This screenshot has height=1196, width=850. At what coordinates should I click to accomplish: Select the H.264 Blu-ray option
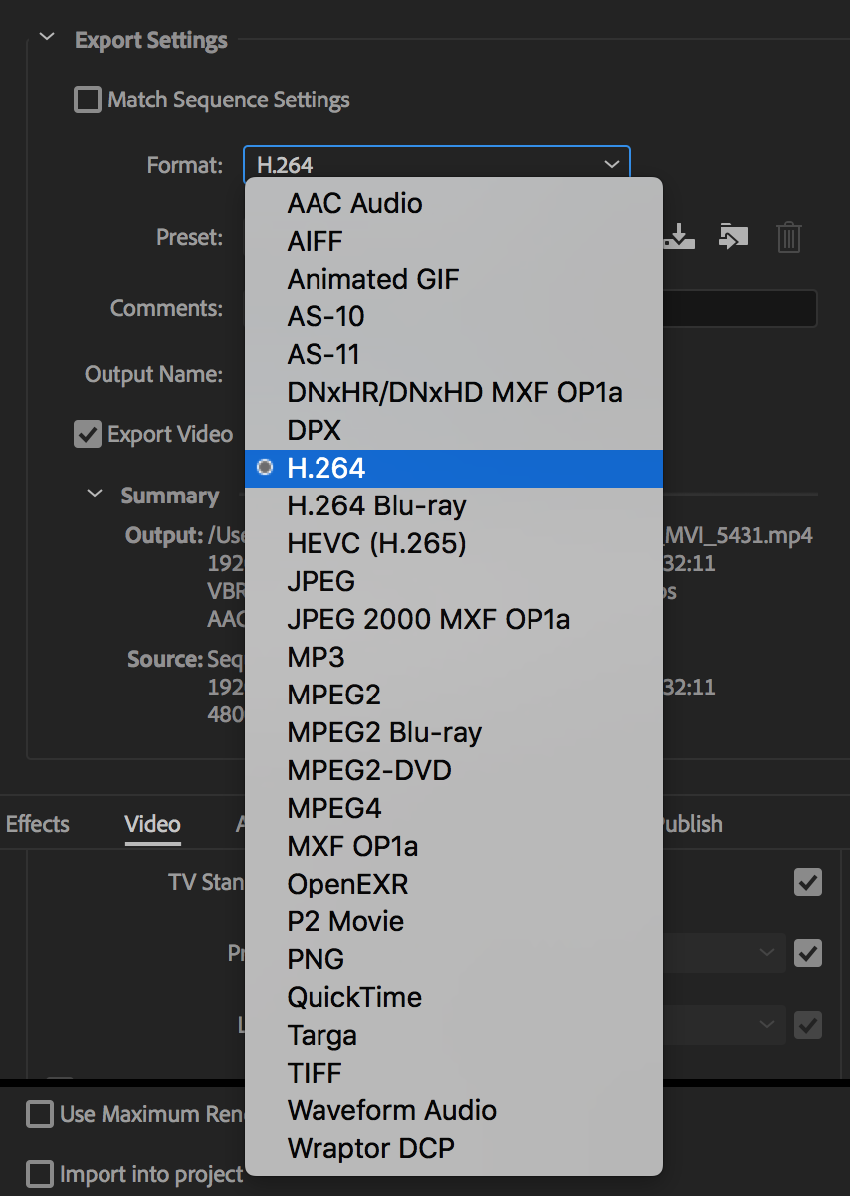pyautogui.click(x=376, y=505)
